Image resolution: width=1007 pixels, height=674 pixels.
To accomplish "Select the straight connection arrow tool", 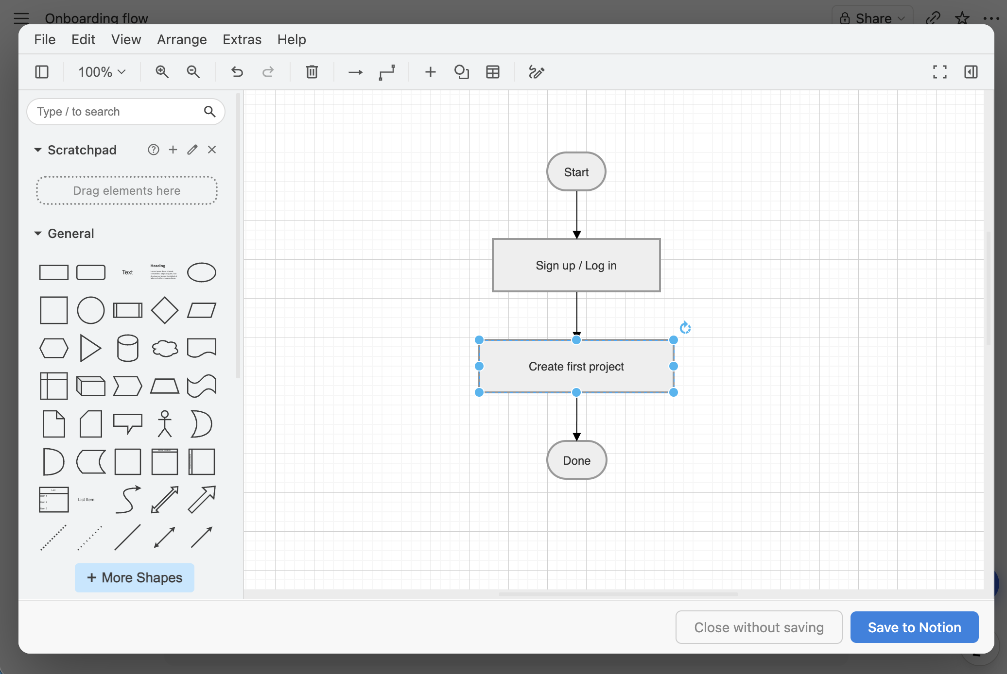I will click(x=356, y=72).
